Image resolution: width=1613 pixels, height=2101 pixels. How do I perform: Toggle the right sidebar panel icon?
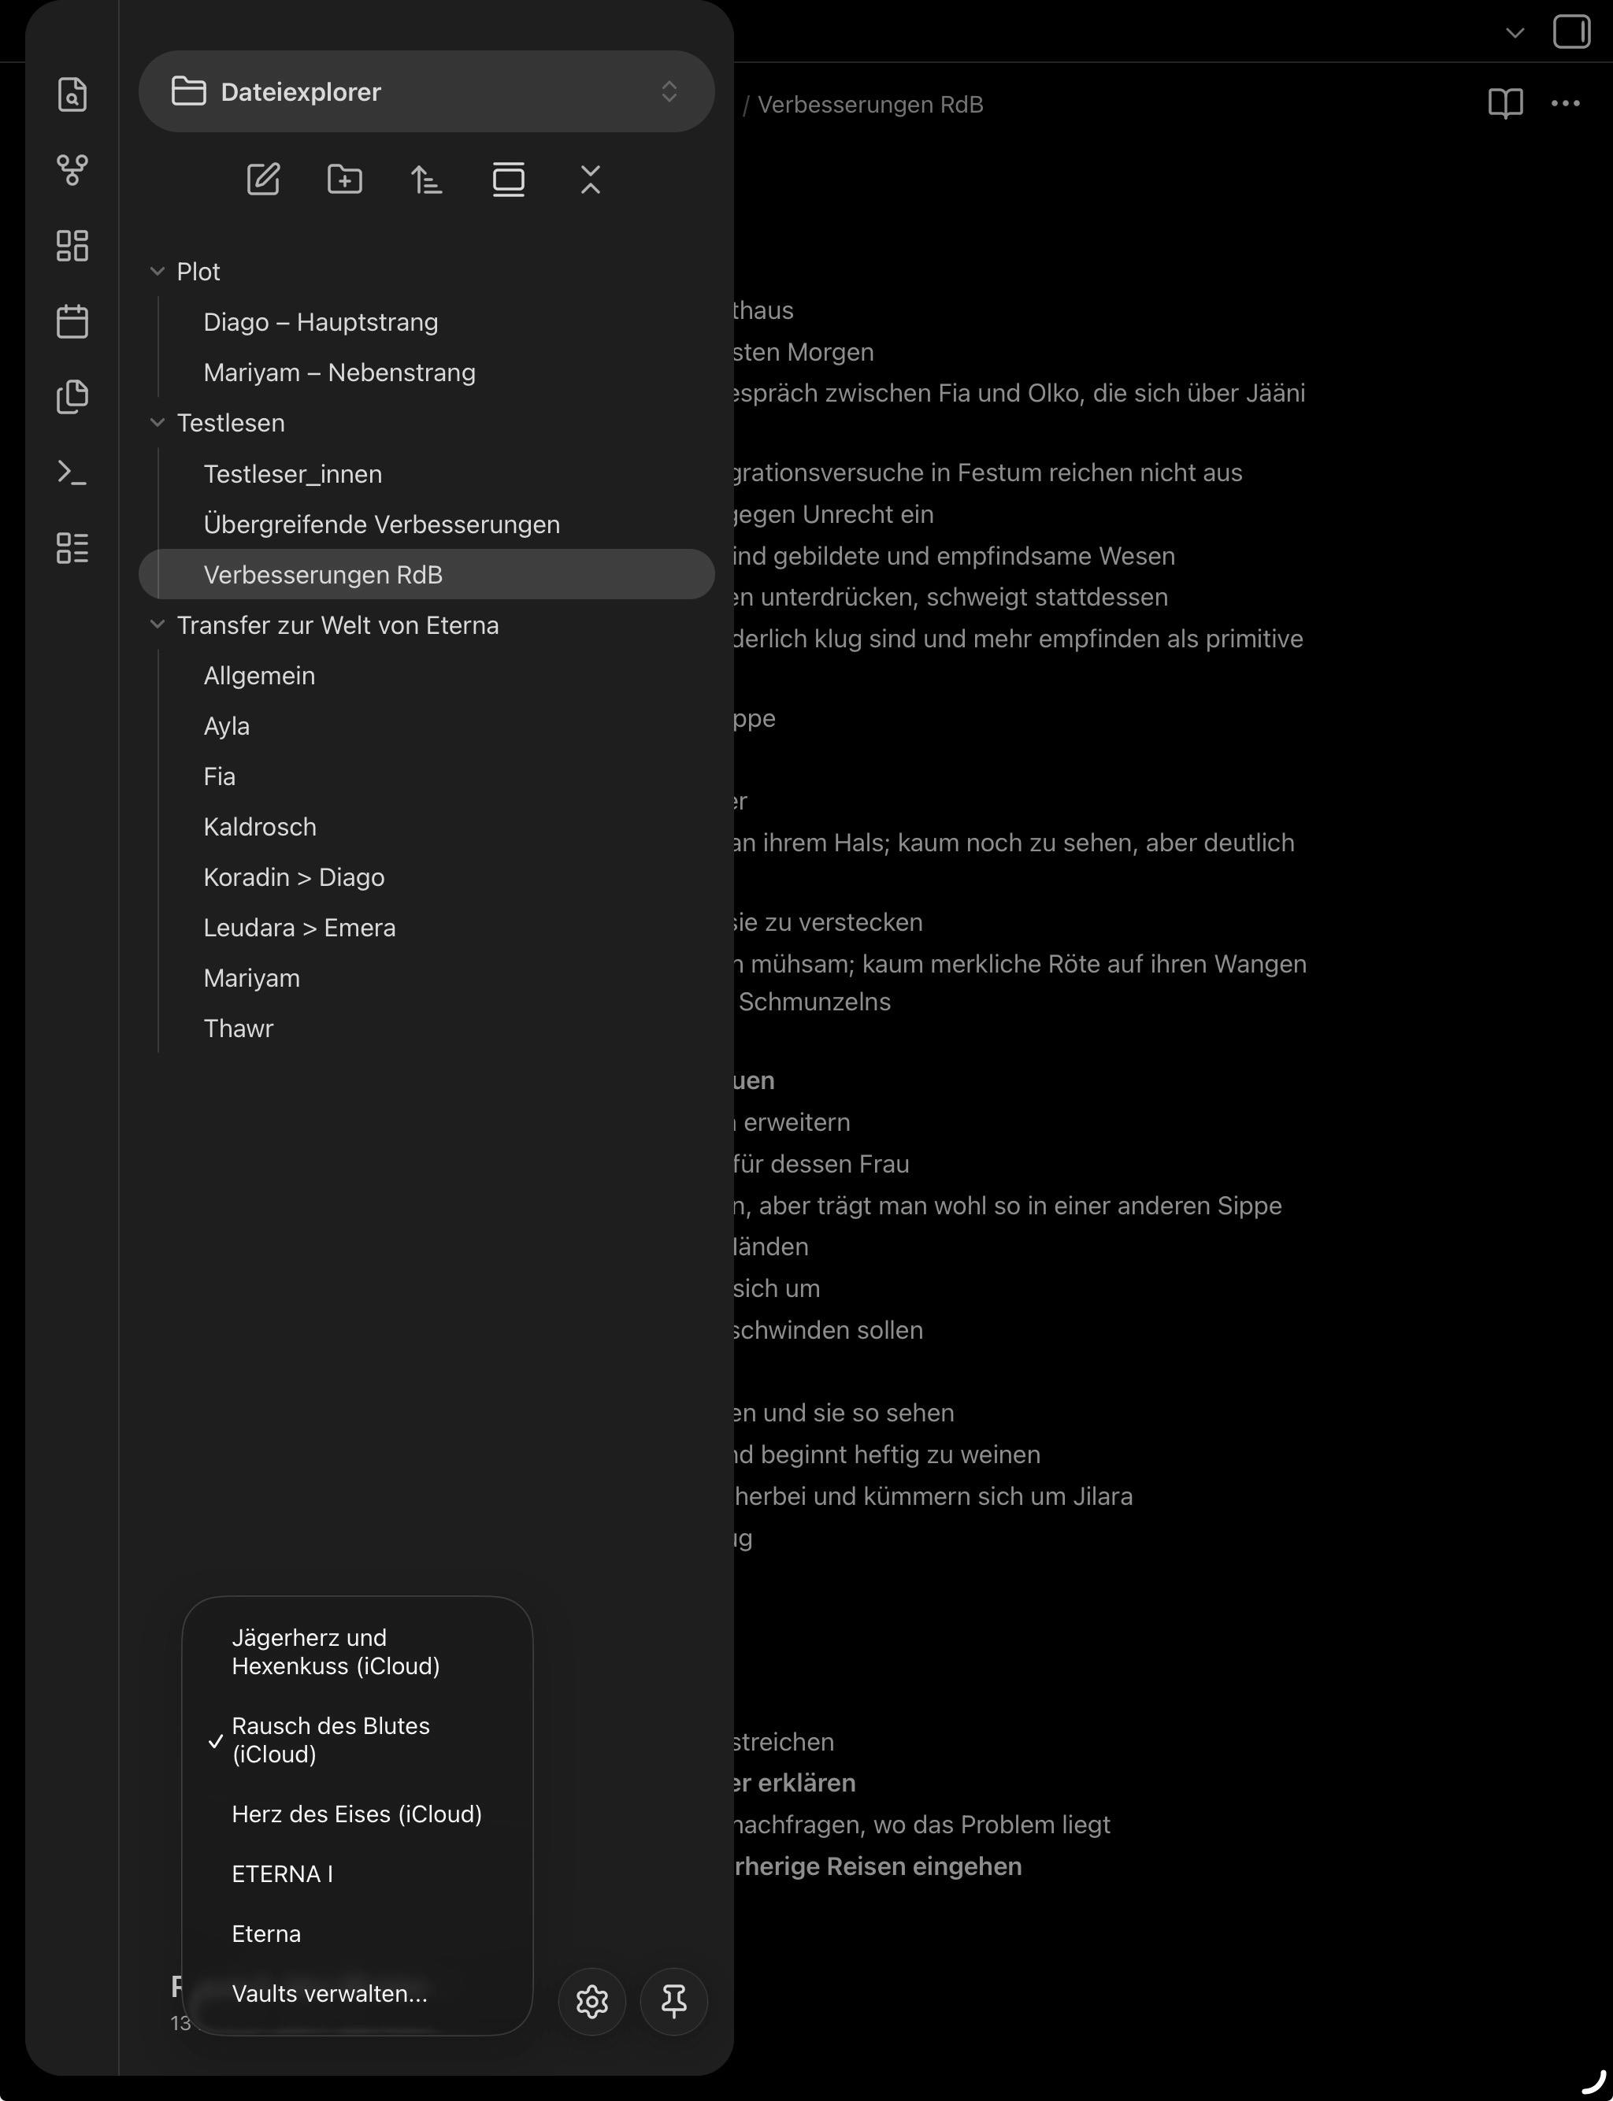1572,31
